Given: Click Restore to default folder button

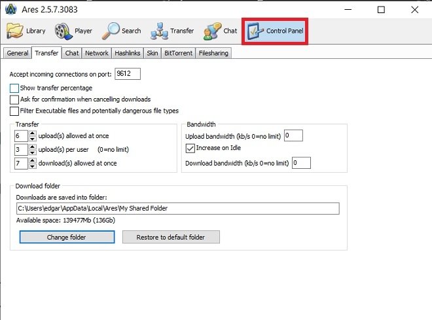Looking at the screenshot, I should pyautogui.click(x=171, y=237).
